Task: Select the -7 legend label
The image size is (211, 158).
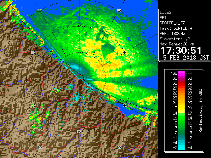Action: click(x=175, y=148)
